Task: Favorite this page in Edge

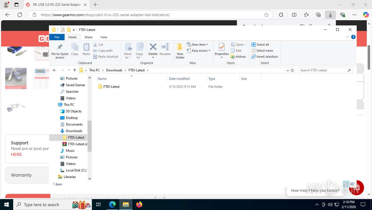Action: point(266,15)
